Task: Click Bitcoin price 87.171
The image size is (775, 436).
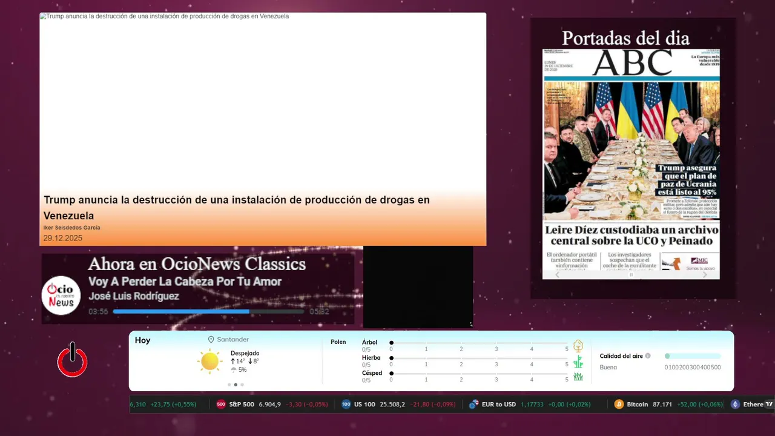Action: 662,404
